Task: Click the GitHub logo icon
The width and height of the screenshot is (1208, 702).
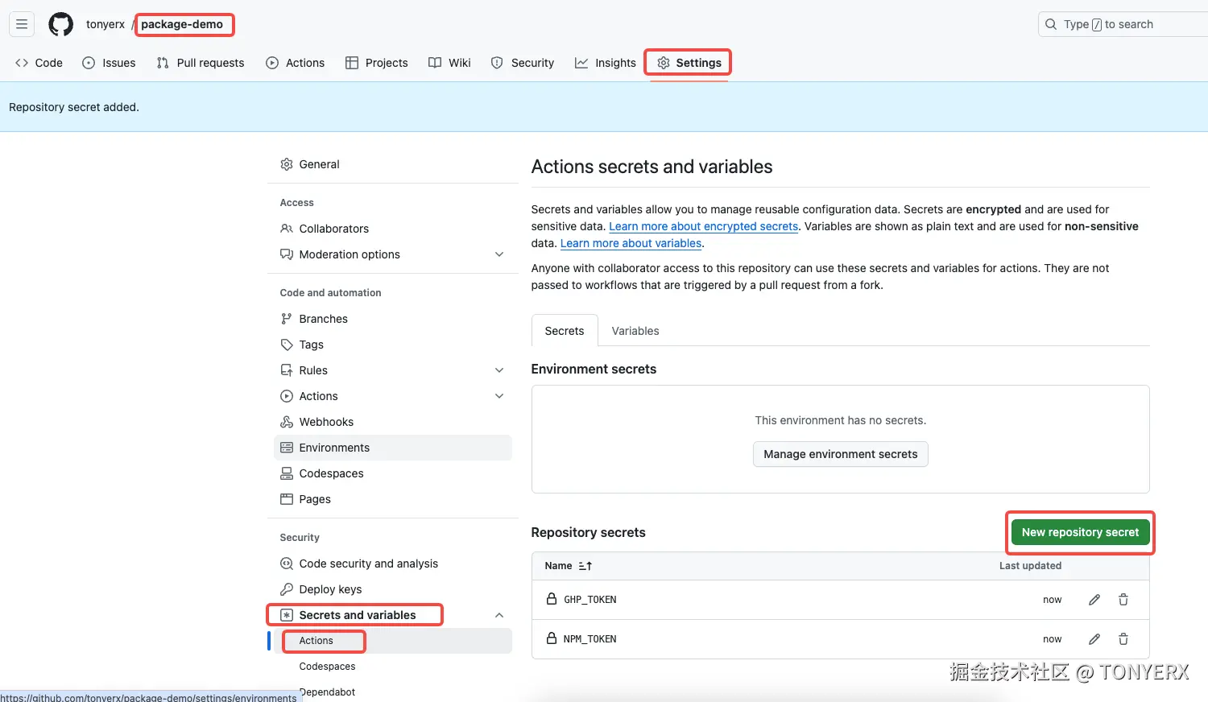Action: click(60, 24)
